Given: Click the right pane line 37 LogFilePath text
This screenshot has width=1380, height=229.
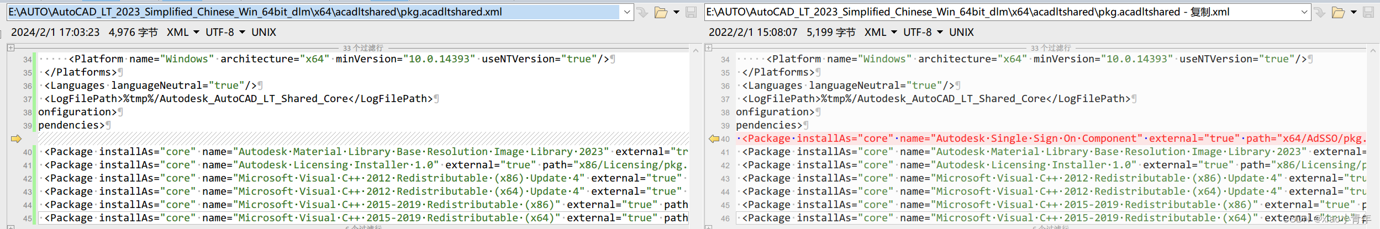Looking at the screenshot, I should tap(936, 99).
